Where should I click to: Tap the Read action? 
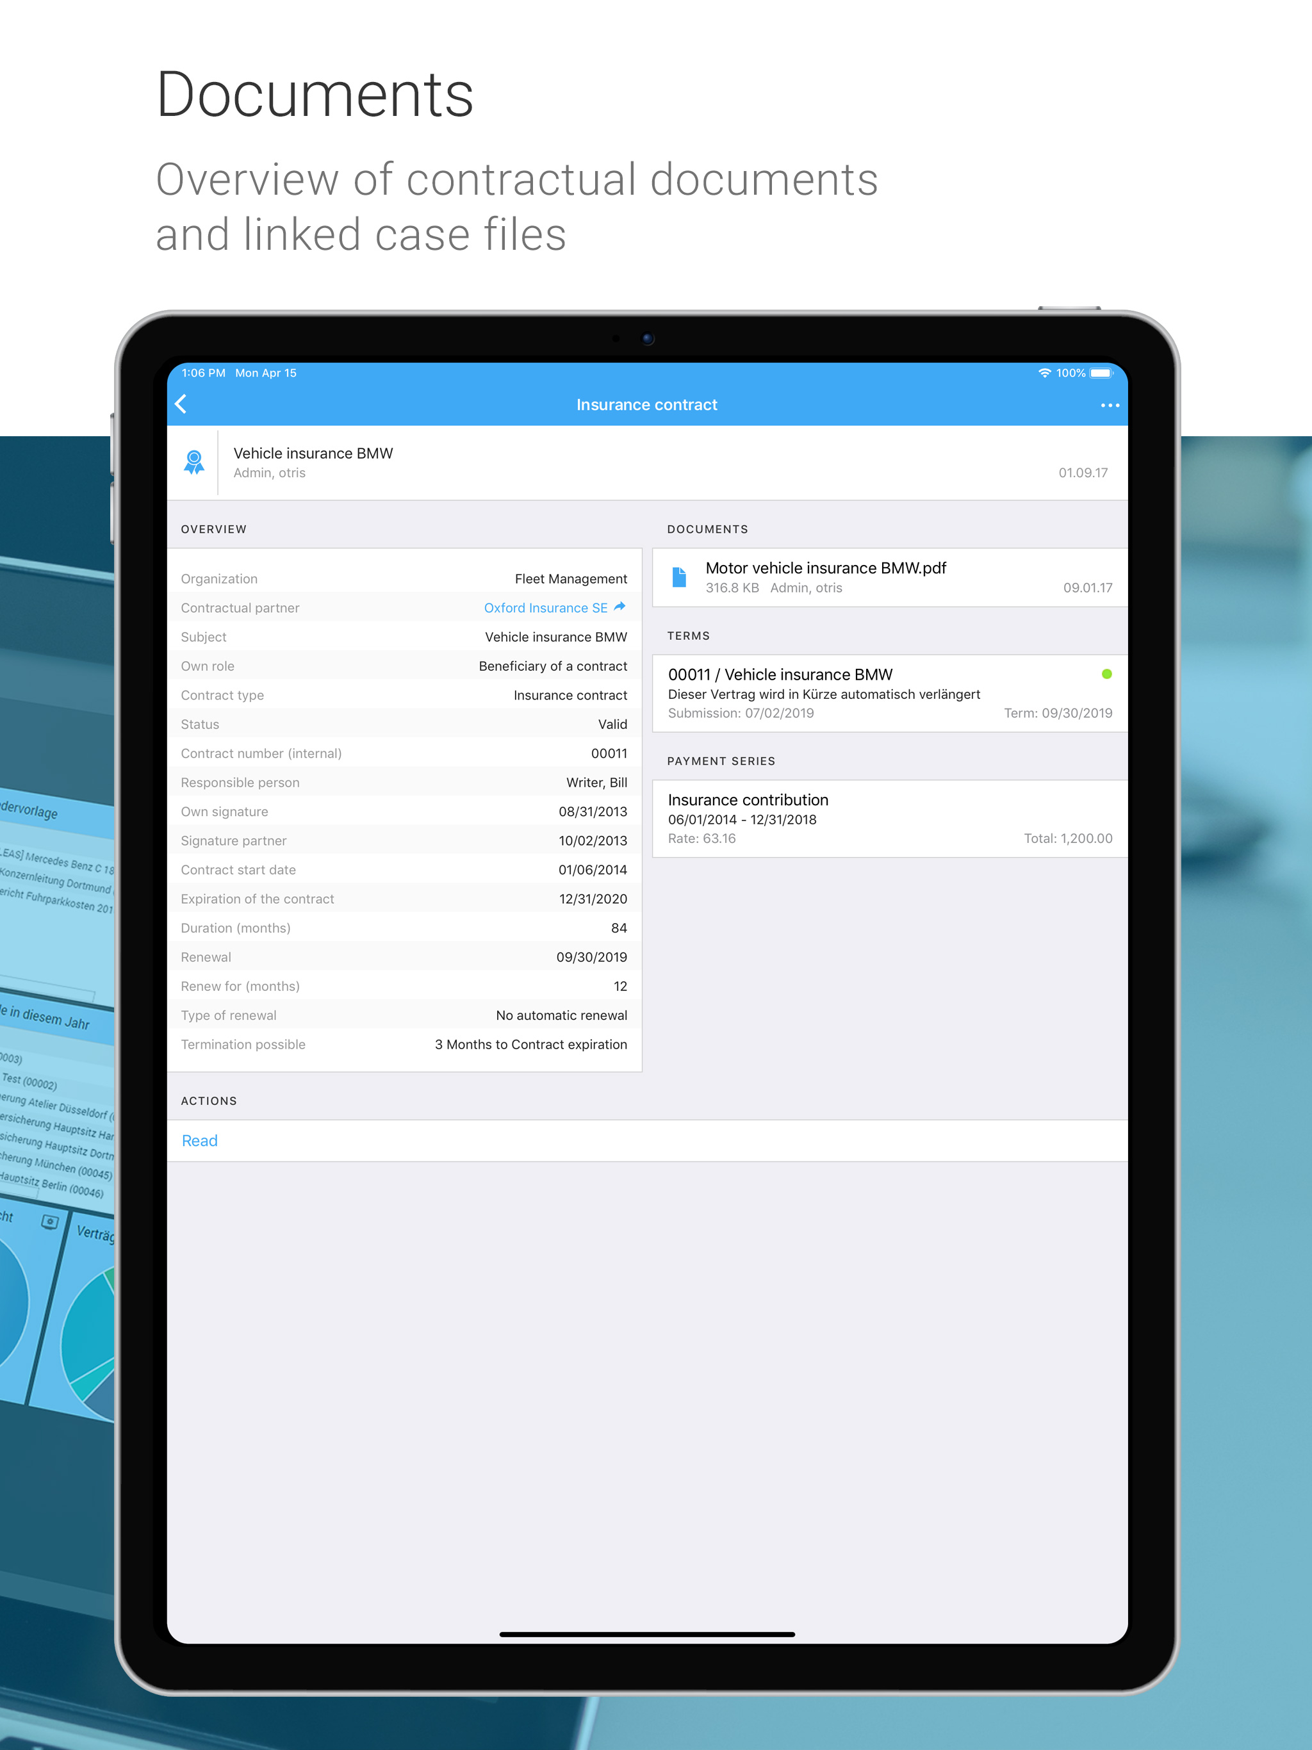199,1141
